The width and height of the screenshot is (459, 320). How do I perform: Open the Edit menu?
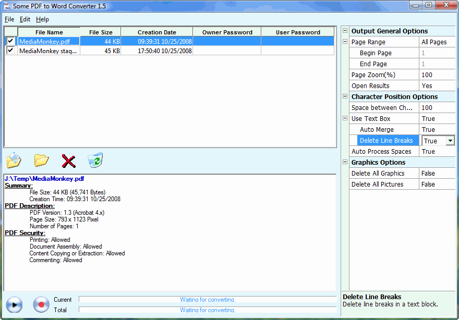[x=25, y=19]
